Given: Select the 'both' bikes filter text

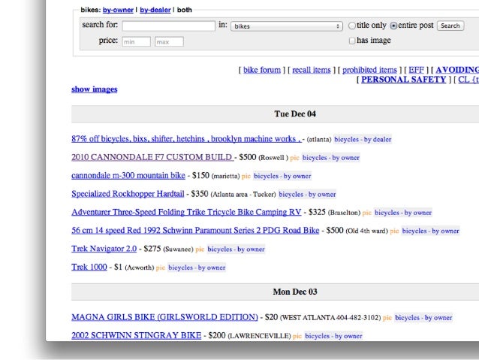Looking at the screenshot, I should pyautogui.click(x=185, y=10).
